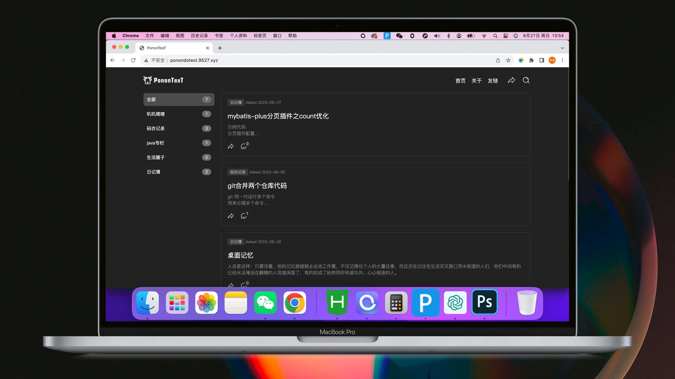Click the Chrome icon in the dock
Image resolution: width=675 pixels, height=379 pixels.
[295, 302]
